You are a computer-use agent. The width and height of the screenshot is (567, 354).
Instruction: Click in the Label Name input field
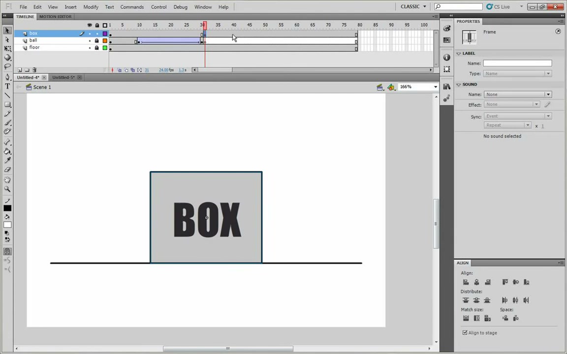tap(517, 63)
